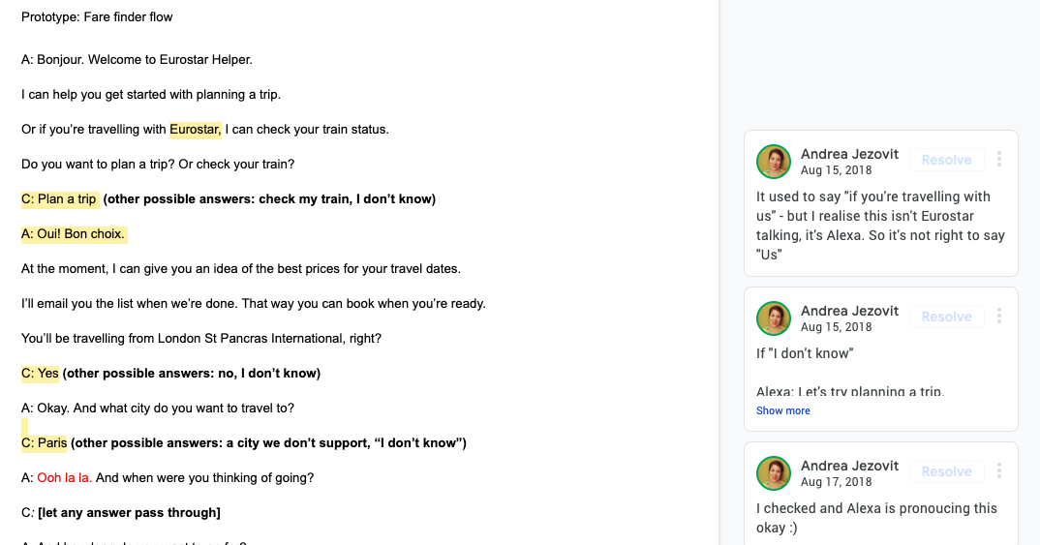
Task: Expand comment with "Show more" link
Action: pyautogui.click(x=783, y=410)
